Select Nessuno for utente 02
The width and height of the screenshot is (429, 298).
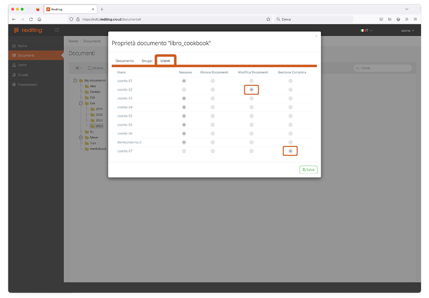184,89
